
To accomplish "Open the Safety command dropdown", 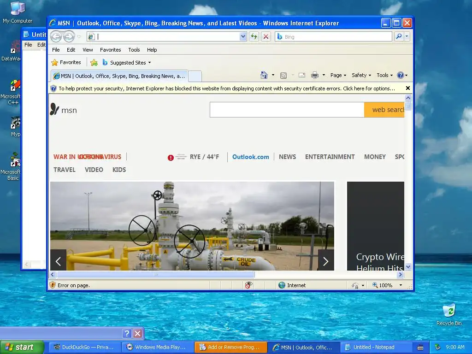I will [361, 75].
